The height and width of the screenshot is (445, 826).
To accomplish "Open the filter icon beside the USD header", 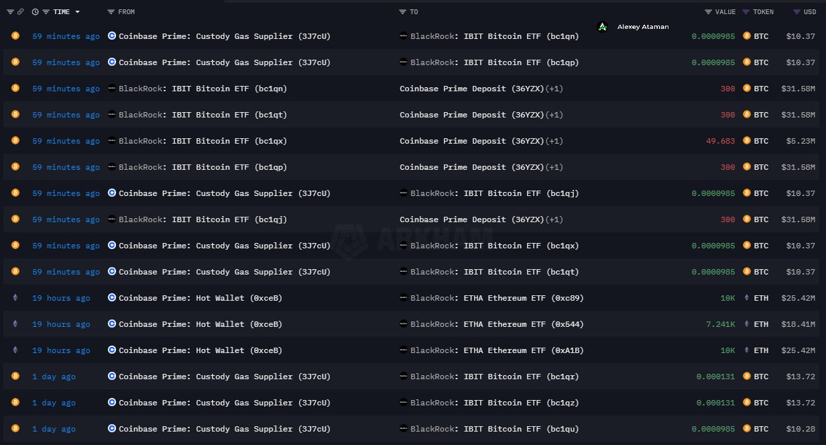I will click(x=796, y=12).
